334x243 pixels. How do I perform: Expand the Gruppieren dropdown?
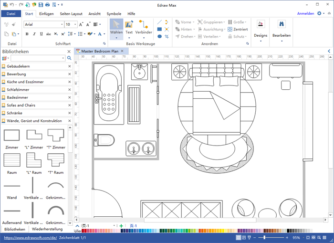[225, 22]
